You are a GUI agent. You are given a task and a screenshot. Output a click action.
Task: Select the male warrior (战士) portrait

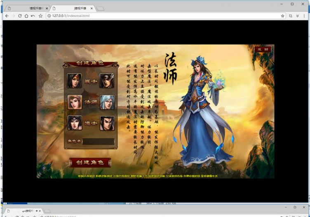point(107,80)
